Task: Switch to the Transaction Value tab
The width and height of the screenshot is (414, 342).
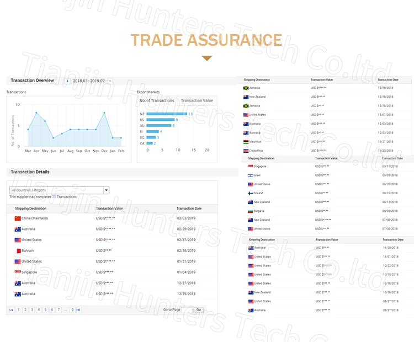Action: click(x=197, y=100)
